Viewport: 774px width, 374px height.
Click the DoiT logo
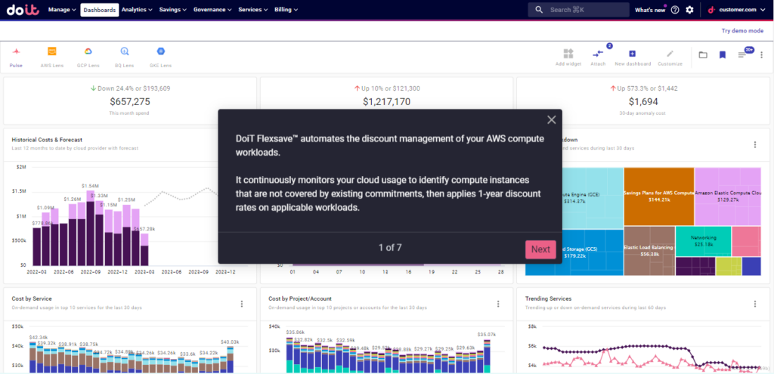click(23, 10)
